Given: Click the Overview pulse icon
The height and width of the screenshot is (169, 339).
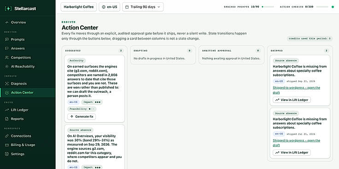Looking at the screenshot, I should tap(7, 23).
